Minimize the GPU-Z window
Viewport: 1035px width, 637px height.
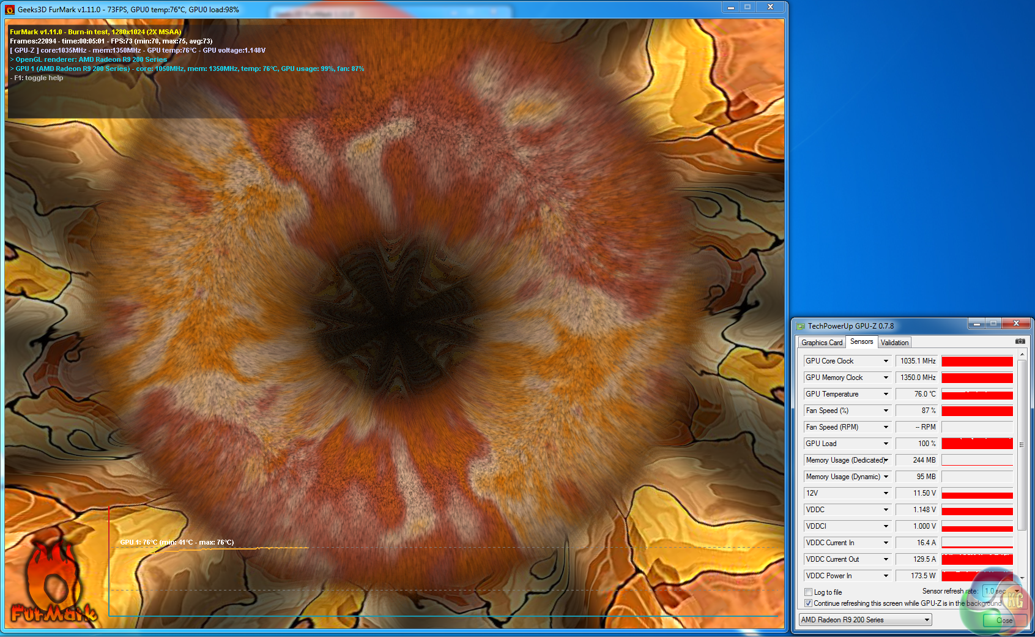coord(976,324)
